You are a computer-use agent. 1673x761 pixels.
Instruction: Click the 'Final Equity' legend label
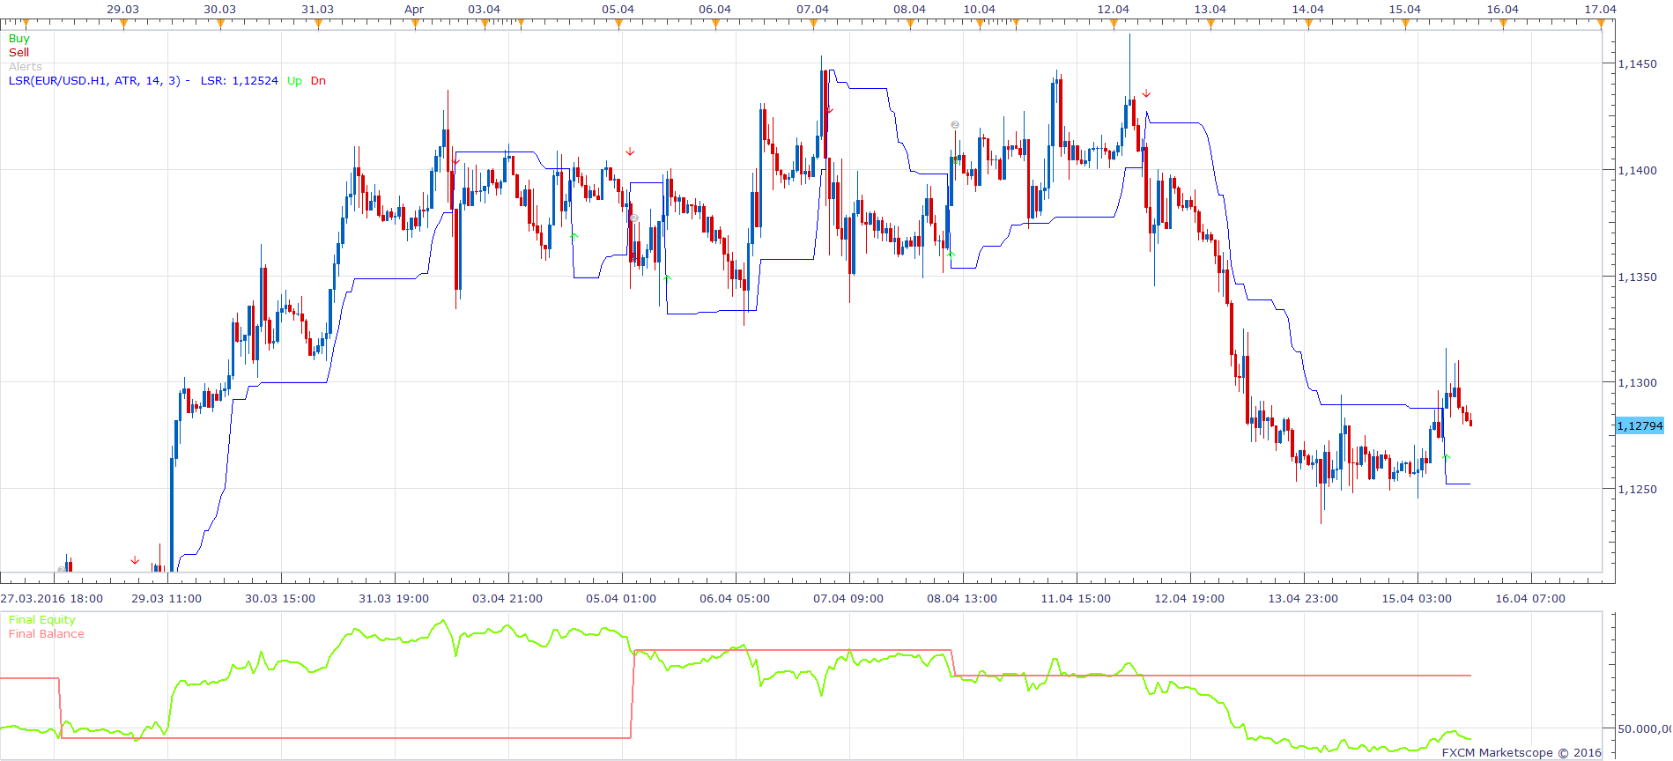tap(41, 620)
